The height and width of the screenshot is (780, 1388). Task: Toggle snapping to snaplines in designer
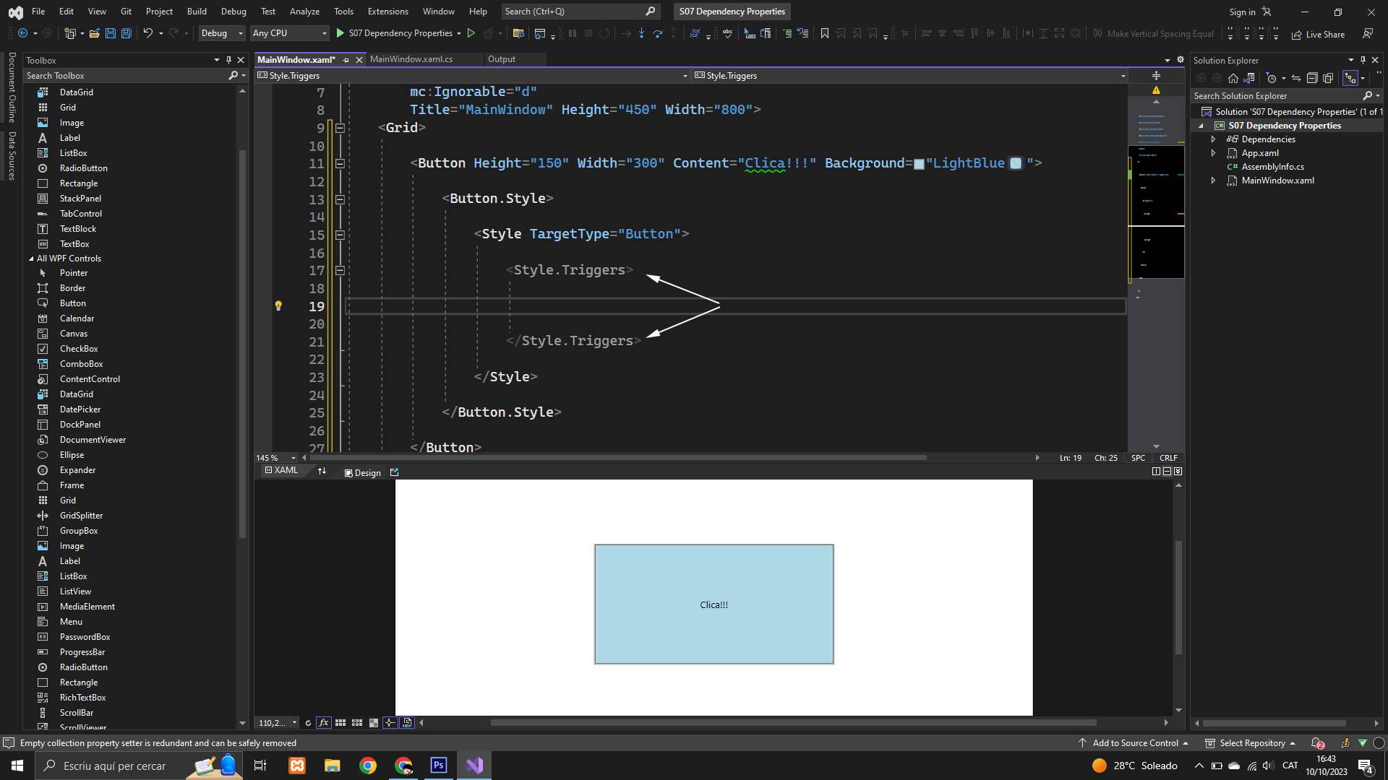(x=390, y=723)
